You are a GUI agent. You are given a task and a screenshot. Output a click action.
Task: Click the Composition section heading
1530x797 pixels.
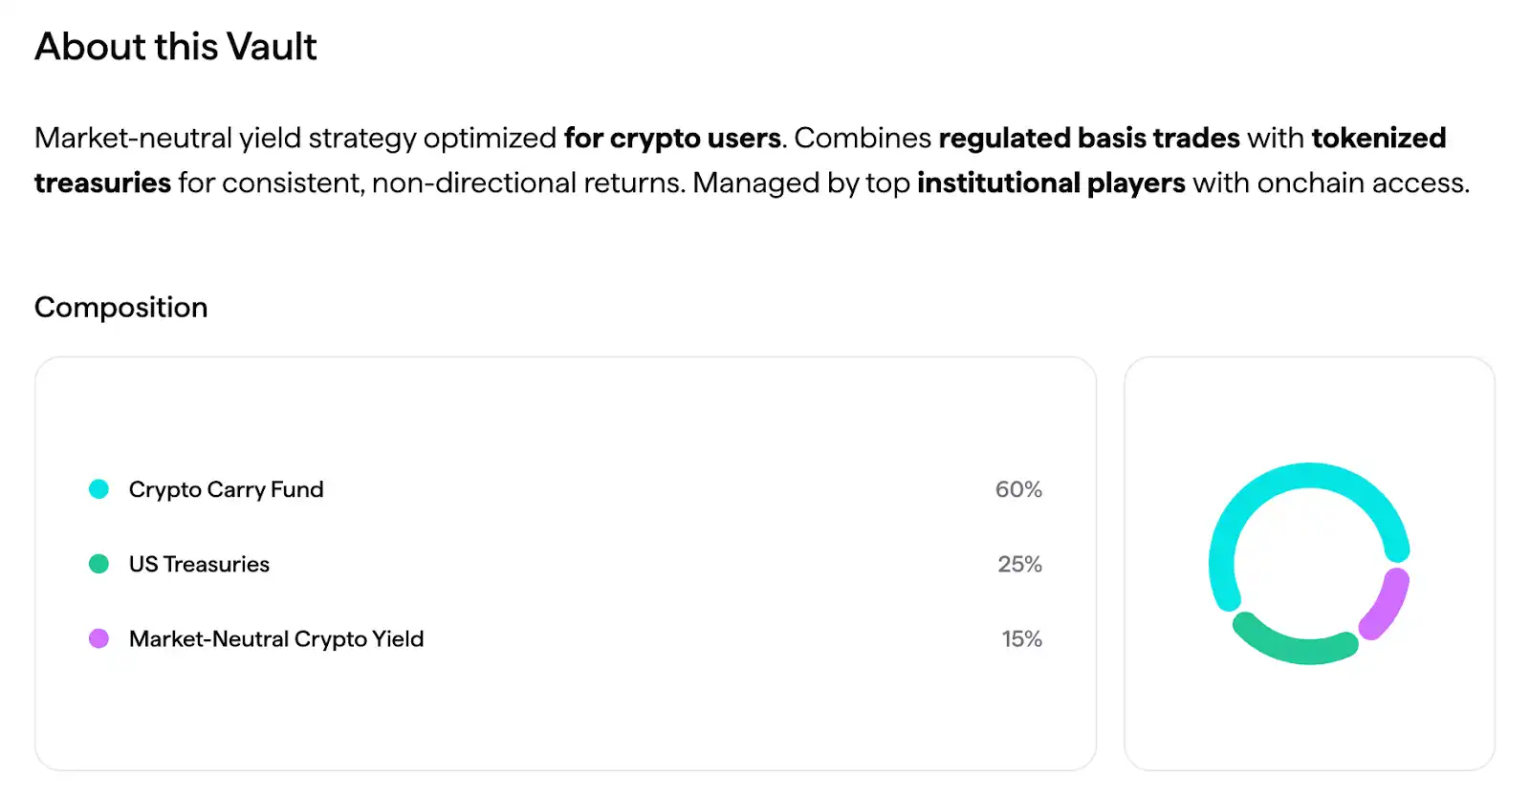[x=121, y=307]
